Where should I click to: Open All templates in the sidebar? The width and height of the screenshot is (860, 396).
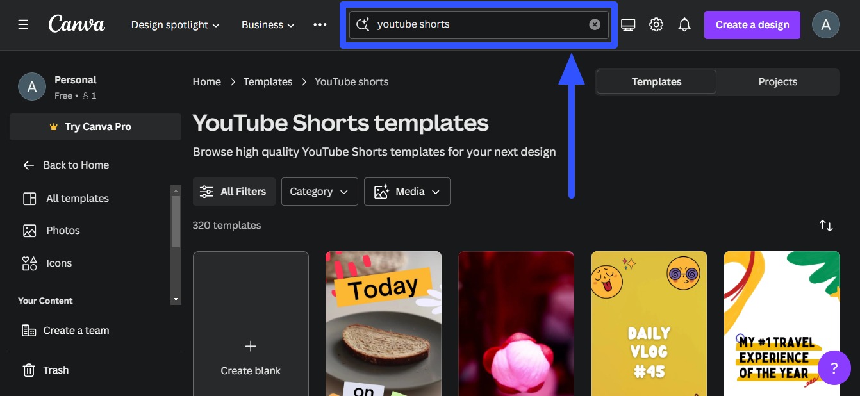pyautogui.click(x=77, y=198)
